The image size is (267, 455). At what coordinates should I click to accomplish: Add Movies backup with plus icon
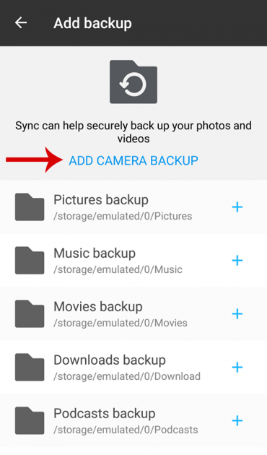point(237,313)
